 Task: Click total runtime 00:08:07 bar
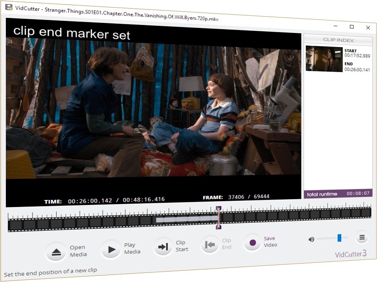coord(338,194)
